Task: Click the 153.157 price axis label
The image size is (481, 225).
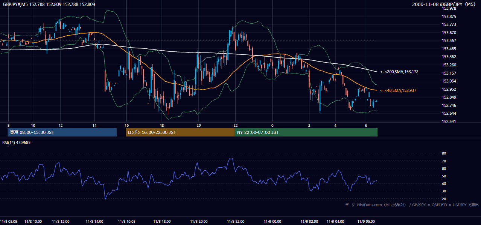Action: (449, 73)
